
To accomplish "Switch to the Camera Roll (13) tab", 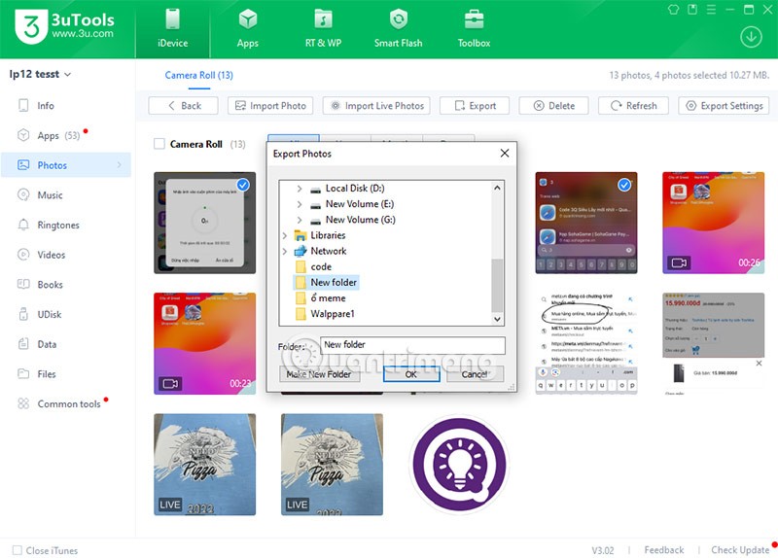I will tap(198, 75).
